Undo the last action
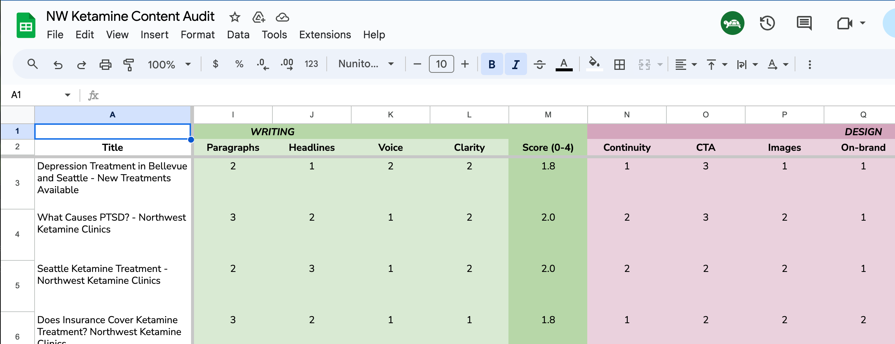This screenshot has width=895, height=344. coord(58,65)
